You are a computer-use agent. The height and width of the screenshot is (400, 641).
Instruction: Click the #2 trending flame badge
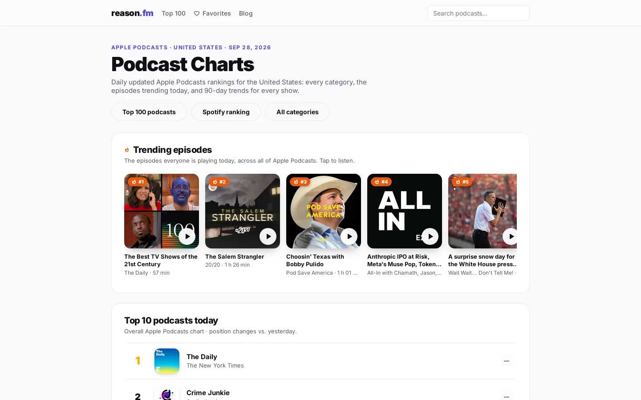219,182
